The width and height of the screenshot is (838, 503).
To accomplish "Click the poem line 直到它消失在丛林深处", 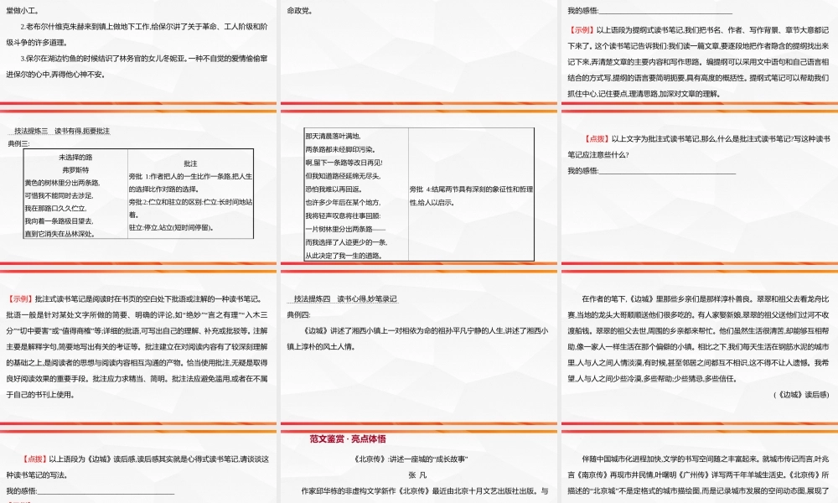I will (x=59, y=234).
